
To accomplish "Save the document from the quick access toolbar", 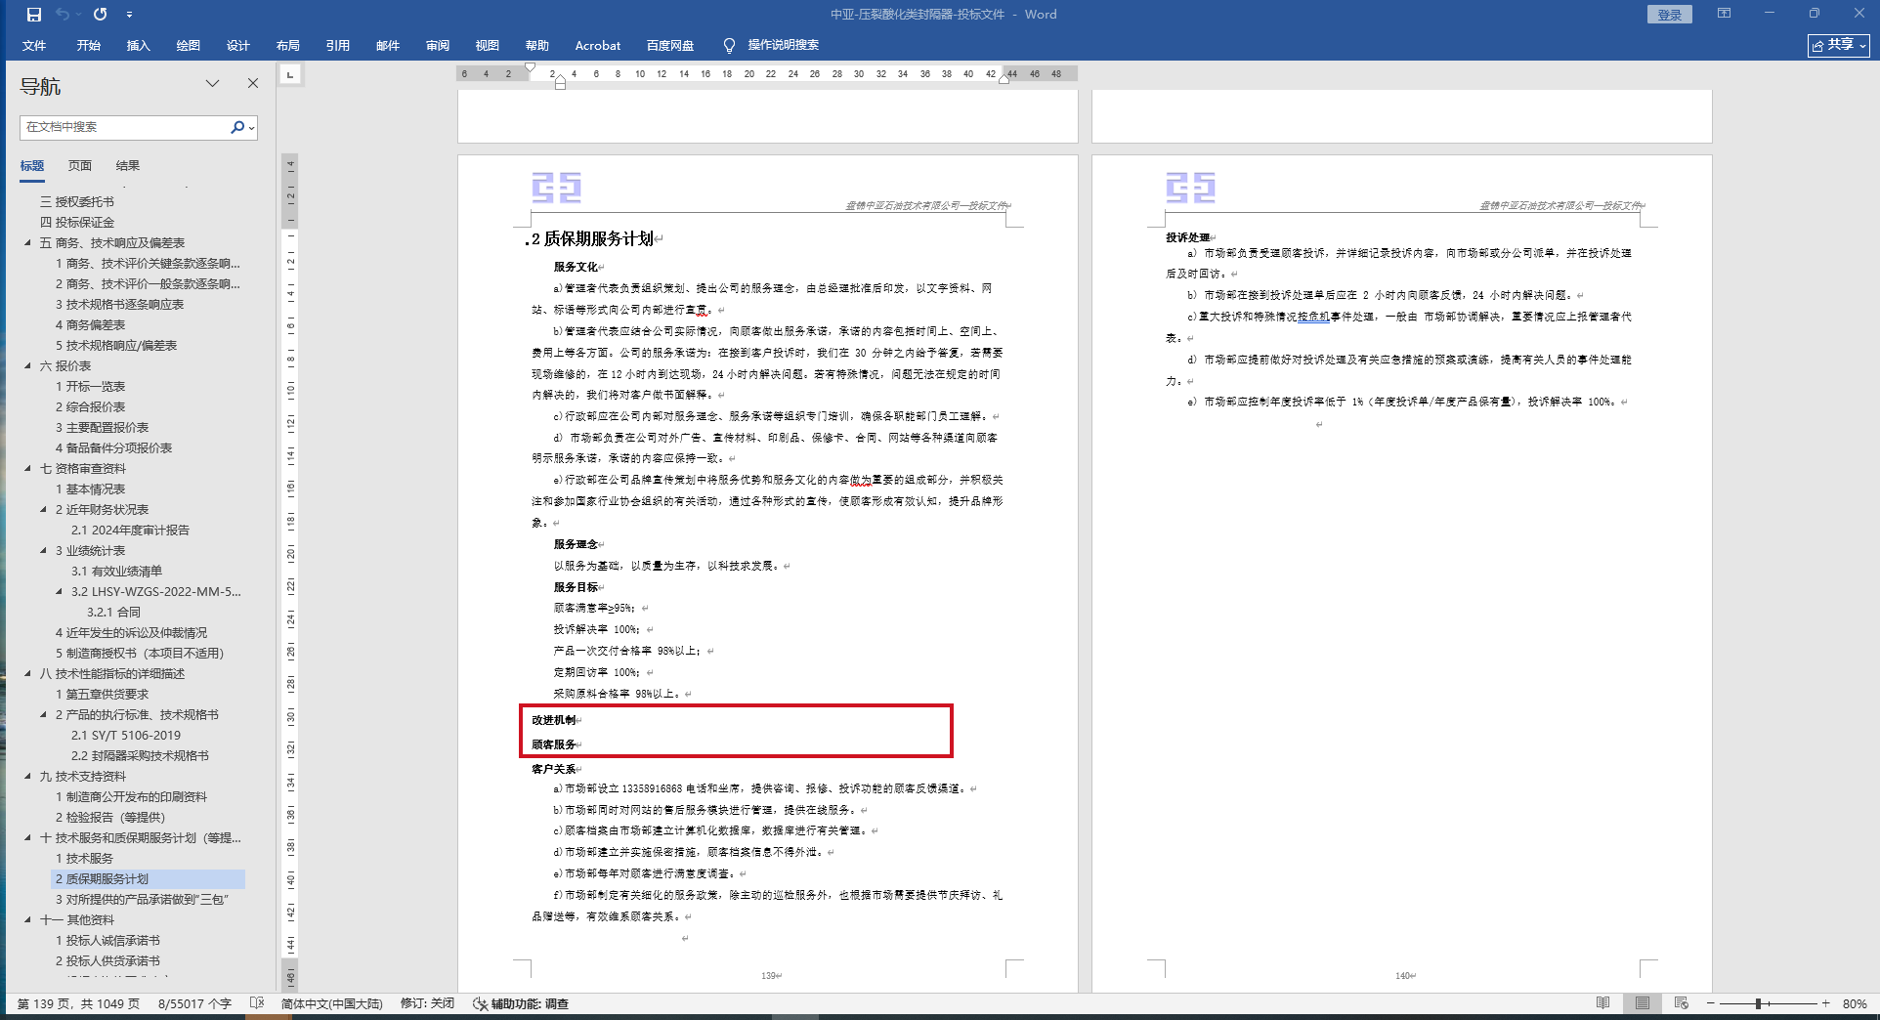I will pyautogui.click(x=34, y=15).
